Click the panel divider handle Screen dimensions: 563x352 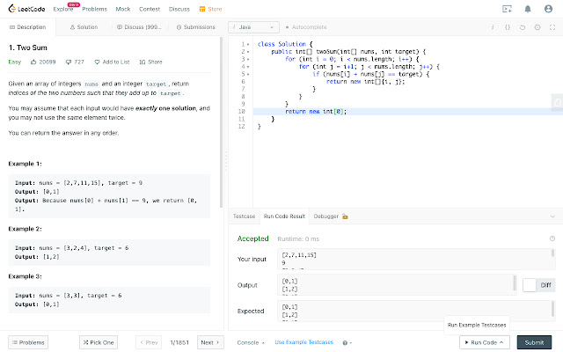(226, 161)
